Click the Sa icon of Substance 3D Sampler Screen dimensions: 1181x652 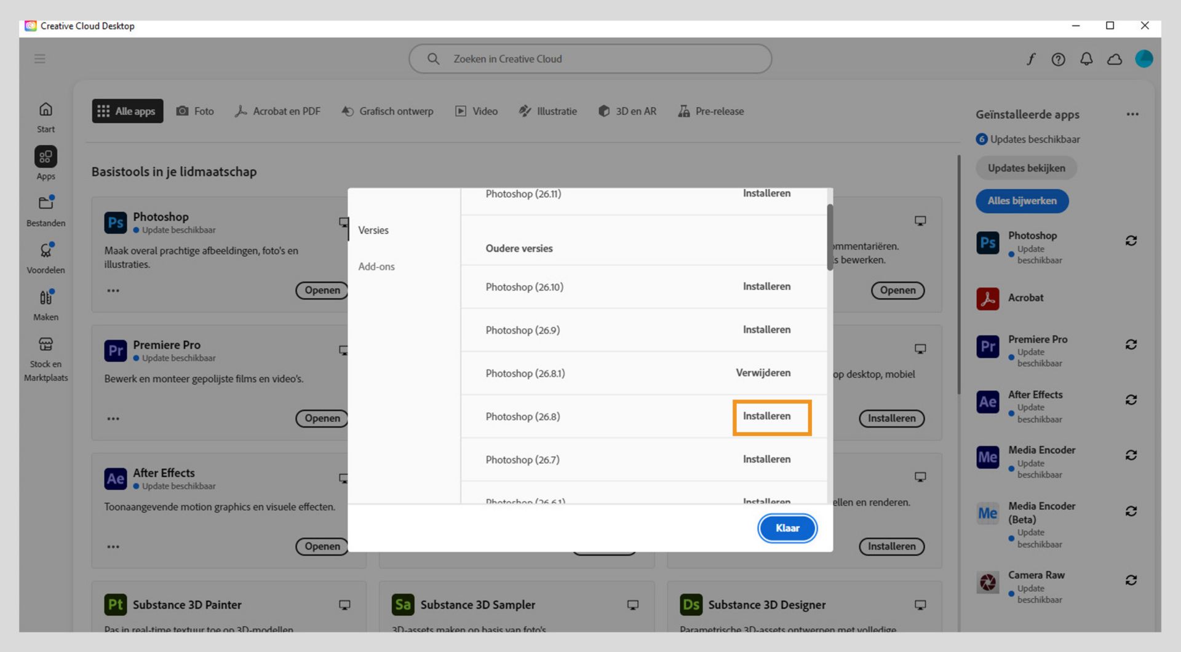(403, 605)
